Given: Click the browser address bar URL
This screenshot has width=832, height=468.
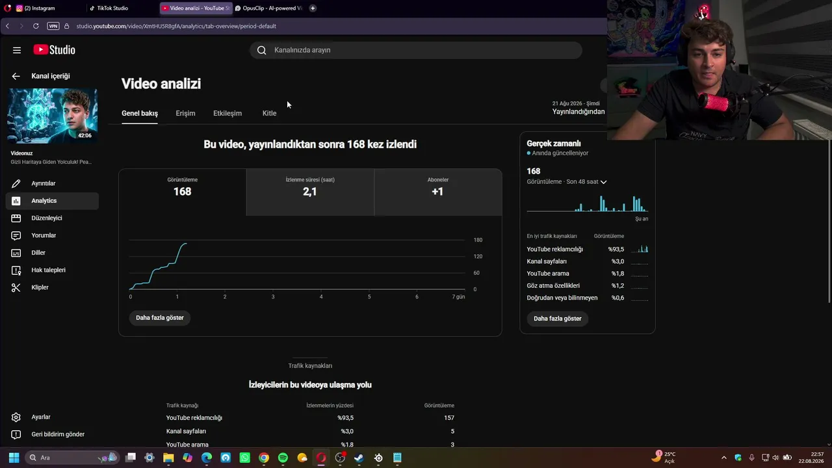Looking at the screenshot, I should click(176, 26).
